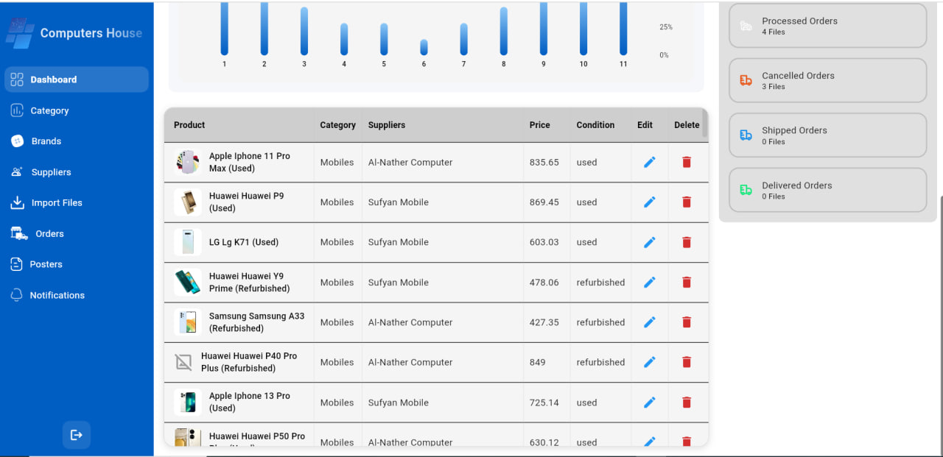This screenshot has width=943, height=457.
Task: Delete the Huawei P40 Pro Plus row
Action: [x=687, y=362]
